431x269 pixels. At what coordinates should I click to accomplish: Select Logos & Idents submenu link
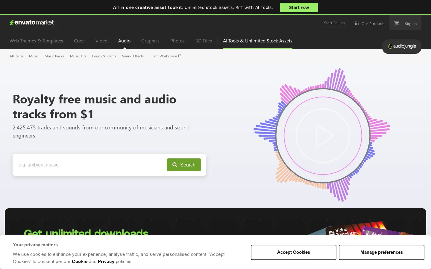coord(104,56)
